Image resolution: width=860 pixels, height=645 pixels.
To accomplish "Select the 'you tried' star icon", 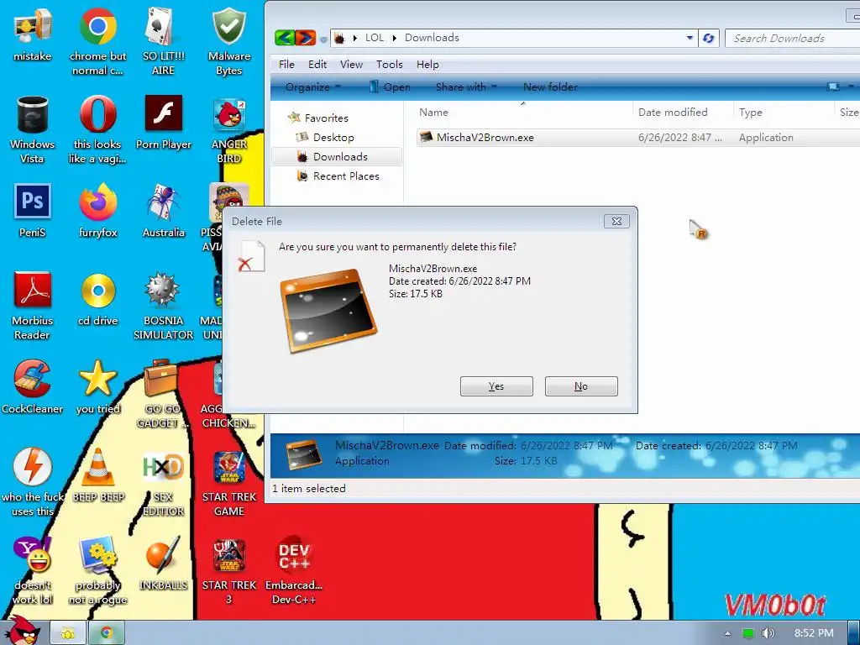I will click(x=97, y=386).
